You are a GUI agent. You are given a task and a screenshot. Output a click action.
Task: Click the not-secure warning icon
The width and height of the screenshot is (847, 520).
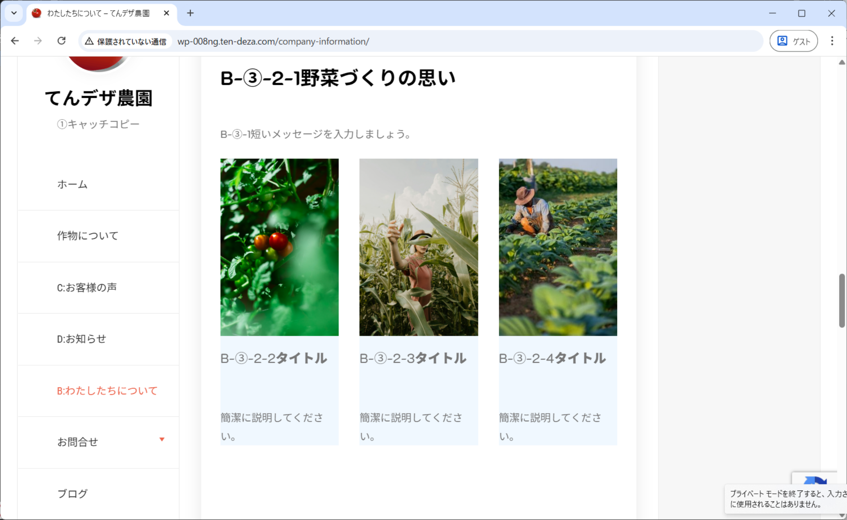[89, 41]
